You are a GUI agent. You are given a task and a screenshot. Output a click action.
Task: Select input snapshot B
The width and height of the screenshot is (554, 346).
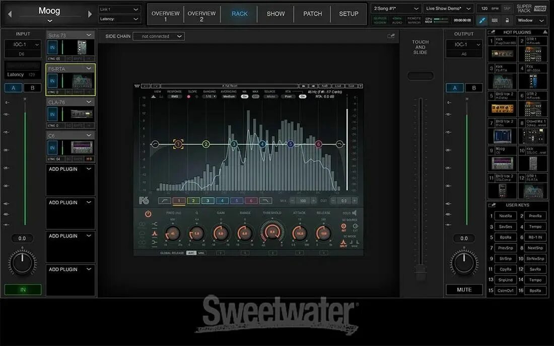pyautogui.click(x=33, y=88)
